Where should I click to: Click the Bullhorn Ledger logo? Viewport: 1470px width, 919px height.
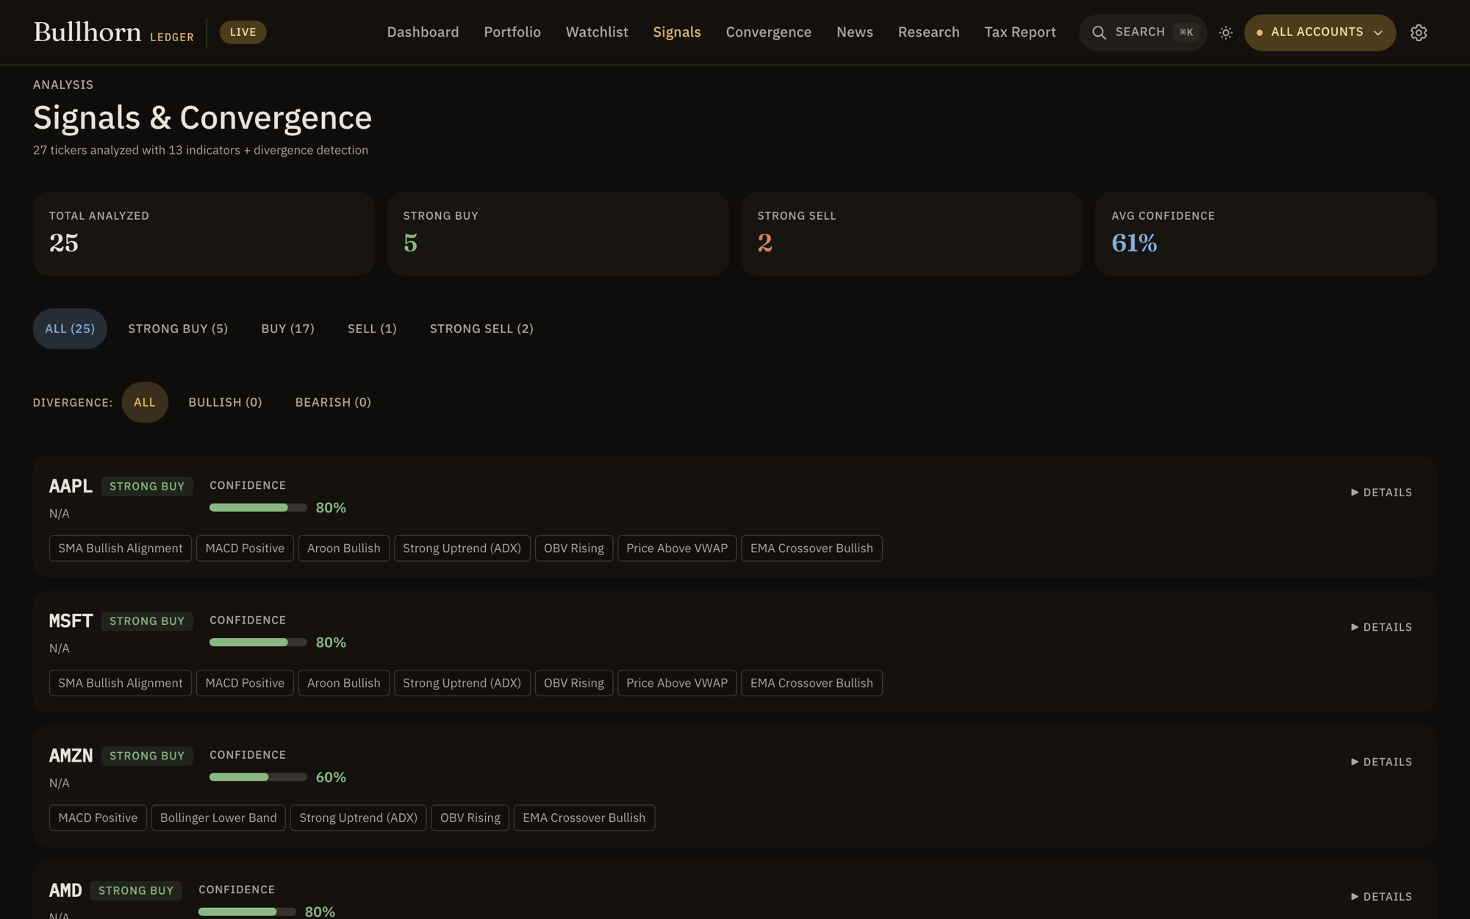pyautogui.click(x=114, y=32)
